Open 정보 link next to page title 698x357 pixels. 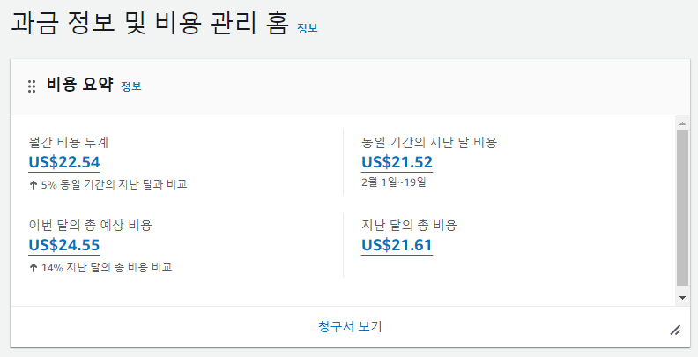pyautogui.click(x=308, y=28)
